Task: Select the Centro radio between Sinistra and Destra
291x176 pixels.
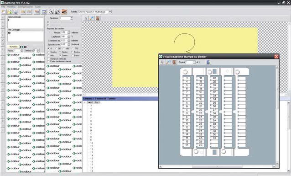Action: pyautogui.click(x=60, y=52)
